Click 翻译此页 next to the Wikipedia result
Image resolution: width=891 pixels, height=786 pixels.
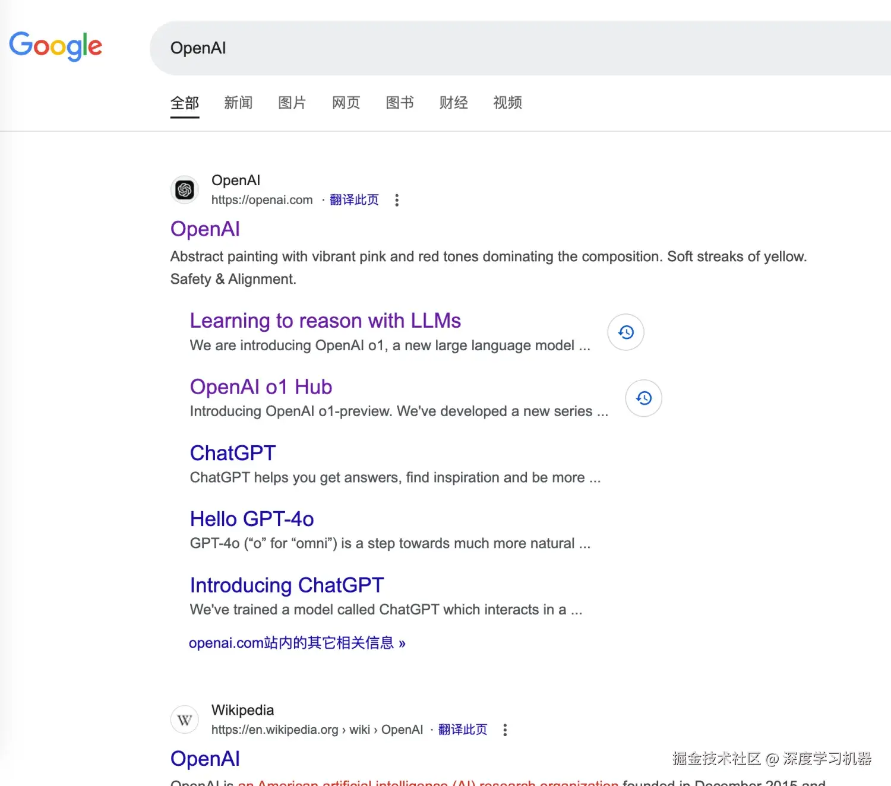463,729
